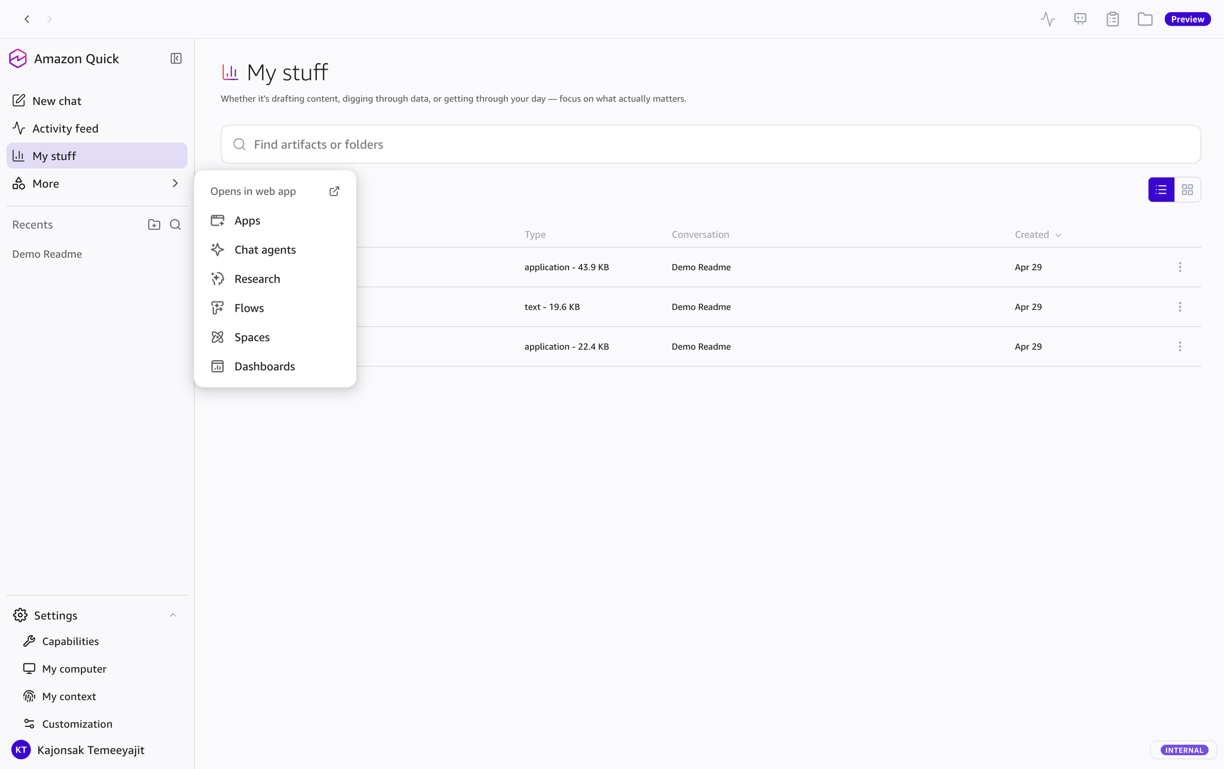Click the Preview badge button
The image size is (1224, 769).
pyautogui.click(x=1187, y=19)
